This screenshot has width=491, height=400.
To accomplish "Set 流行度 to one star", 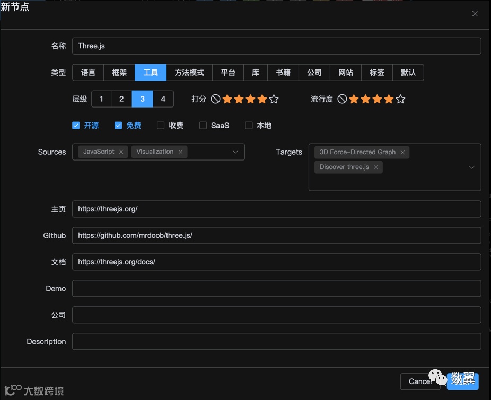I will point(354,99).
